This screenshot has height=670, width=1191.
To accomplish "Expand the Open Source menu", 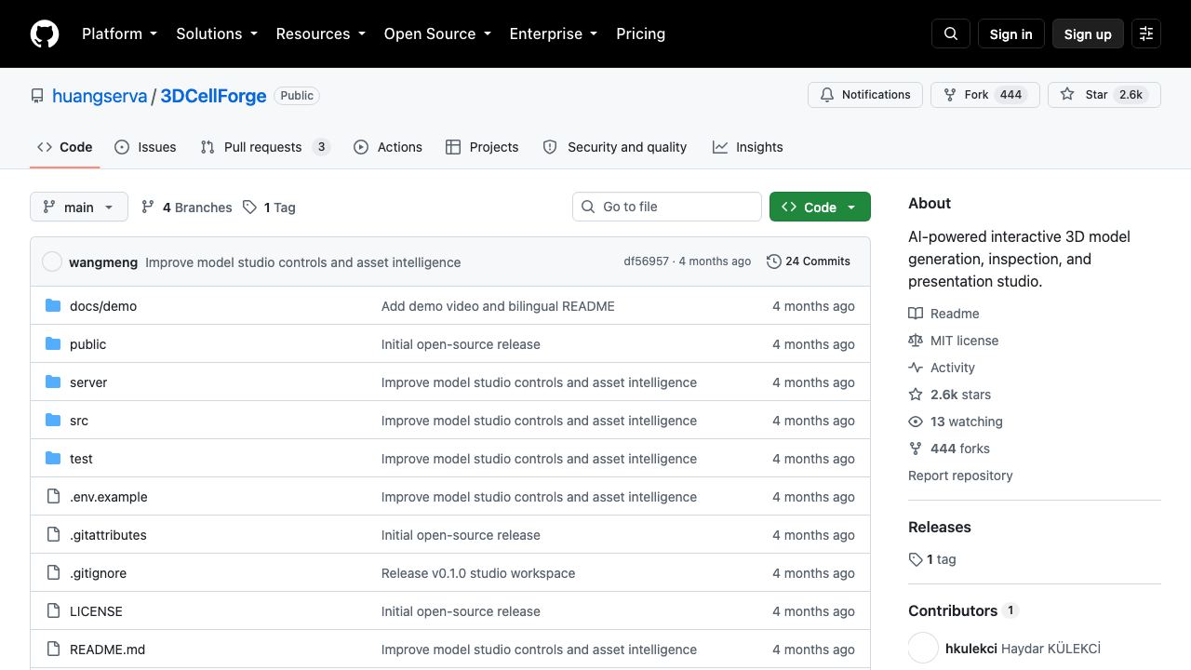I will point(437,33).
